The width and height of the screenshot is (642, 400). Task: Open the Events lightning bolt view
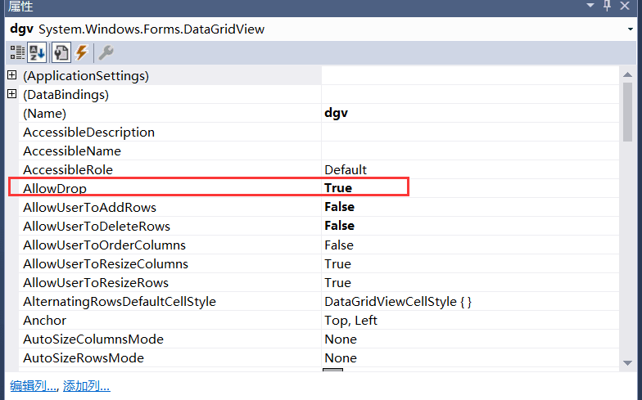(x=82, y=52)
